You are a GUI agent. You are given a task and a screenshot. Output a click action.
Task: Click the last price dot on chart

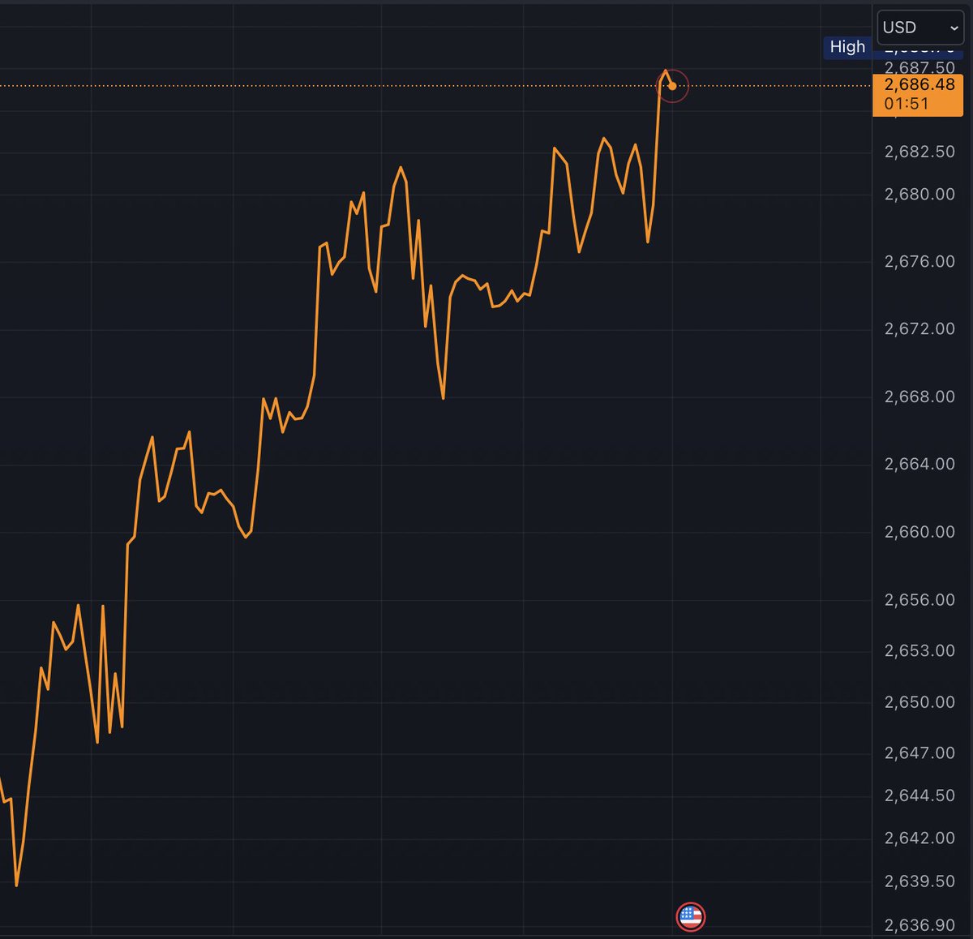tap(672, 86)
